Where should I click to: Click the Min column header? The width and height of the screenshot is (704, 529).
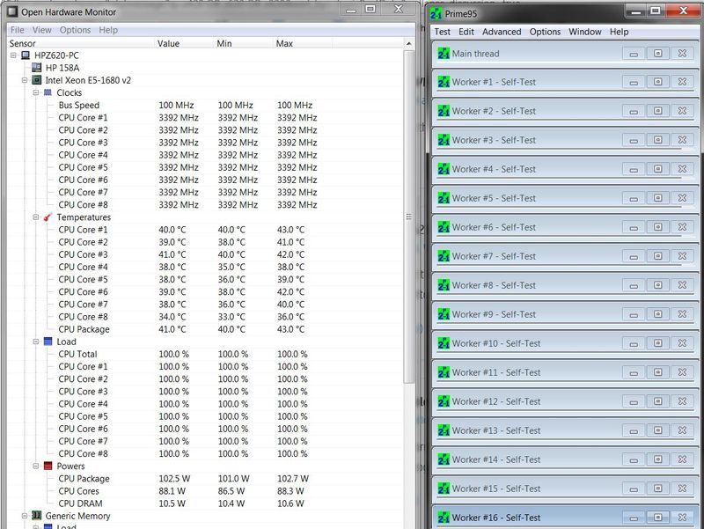point(244,43)
